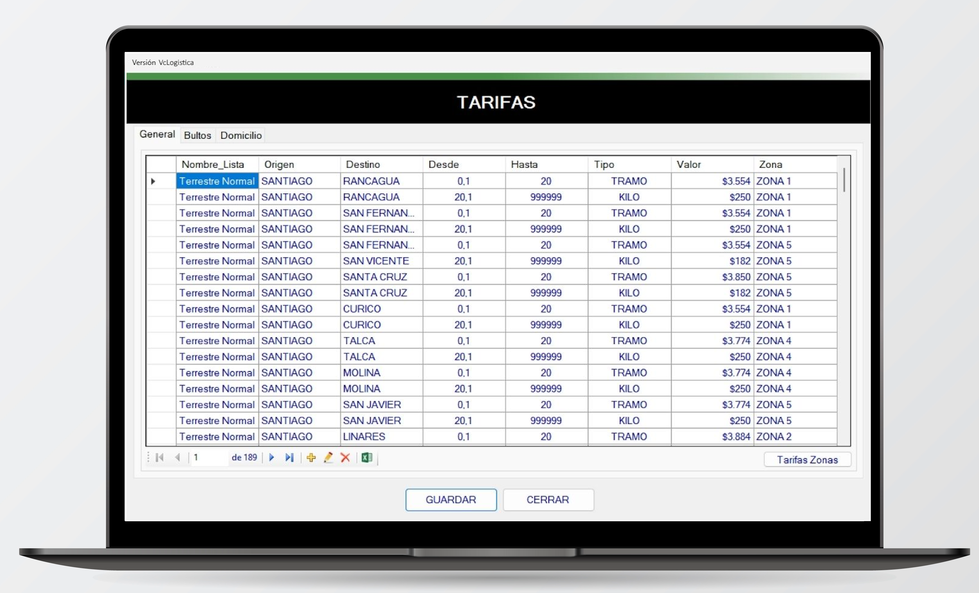Select SAN JAVIER cell in TRAMO row

tap(382, 405)
